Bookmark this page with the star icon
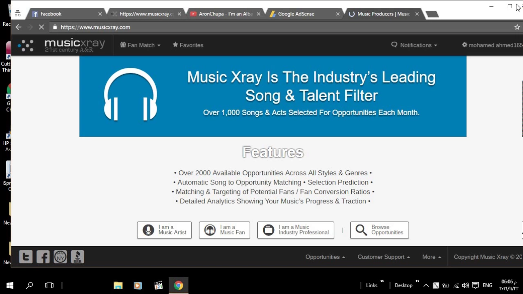 point(517,27)
